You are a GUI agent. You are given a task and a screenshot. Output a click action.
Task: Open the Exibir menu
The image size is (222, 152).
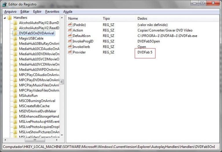click(37, 12)
